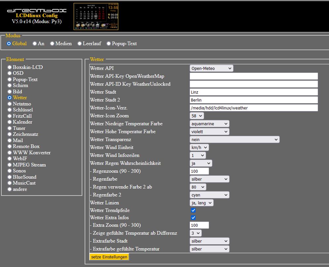This screenshot has width=329, height=267.
Task: Click the Dreambox logo
Action: point(37,11)
